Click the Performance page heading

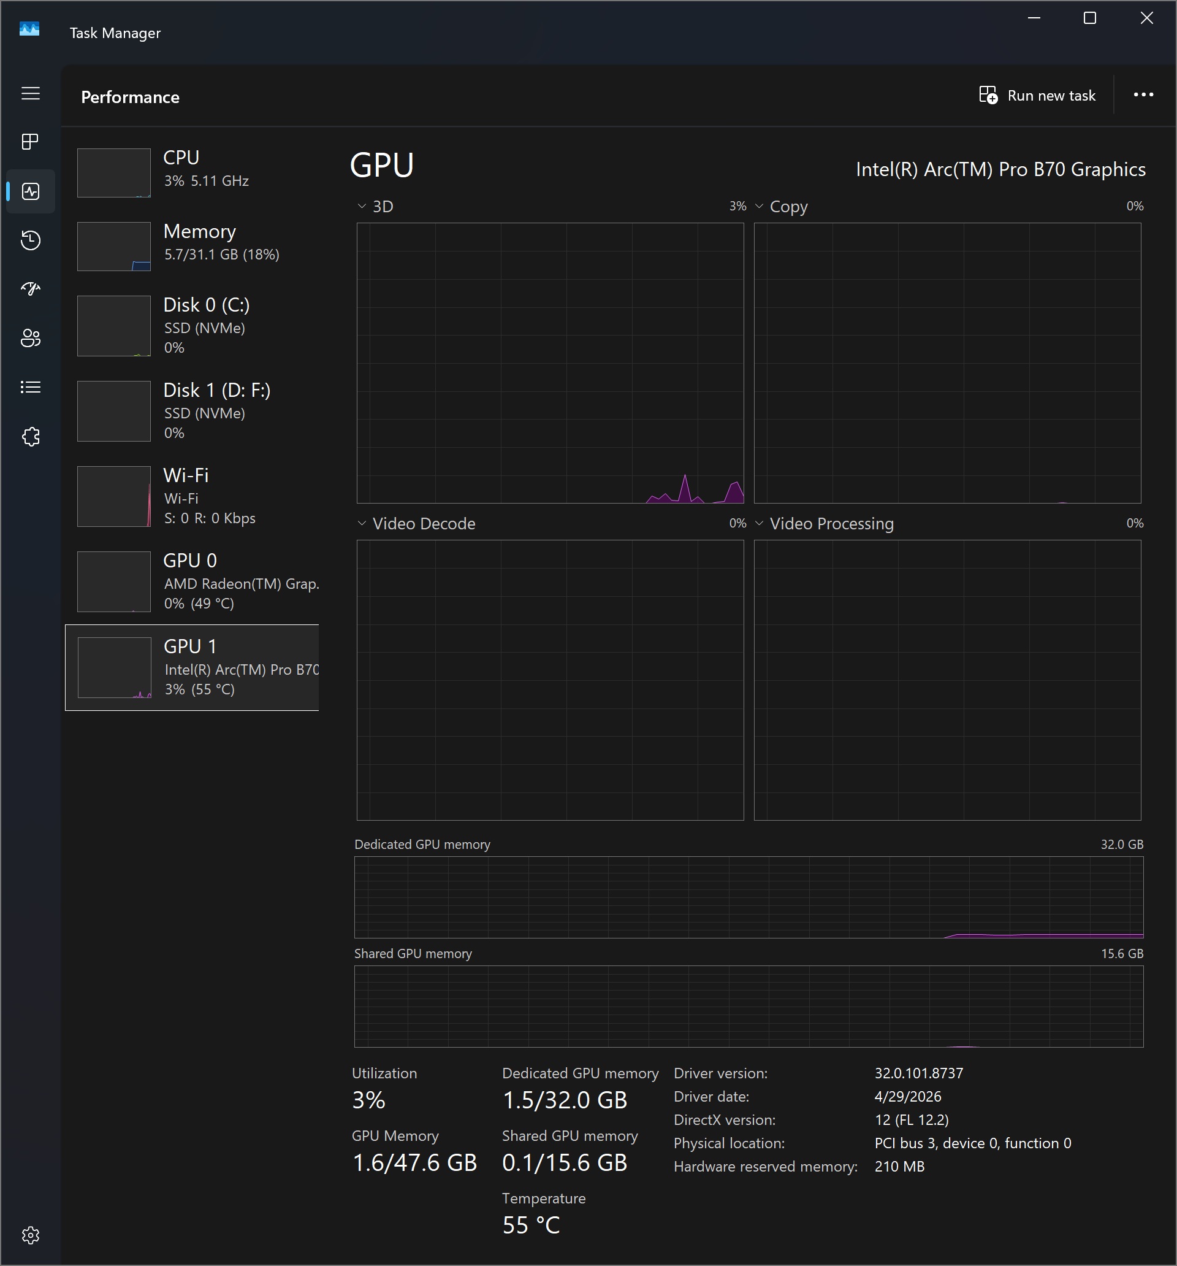click(130, 97)
